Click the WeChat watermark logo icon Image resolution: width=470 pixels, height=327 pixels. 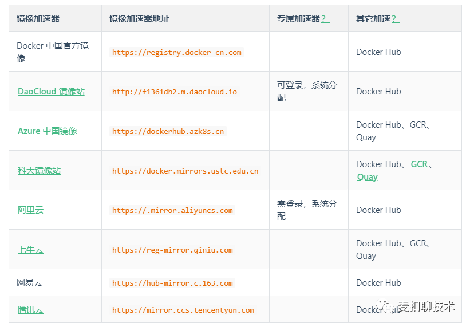(391, 307)
